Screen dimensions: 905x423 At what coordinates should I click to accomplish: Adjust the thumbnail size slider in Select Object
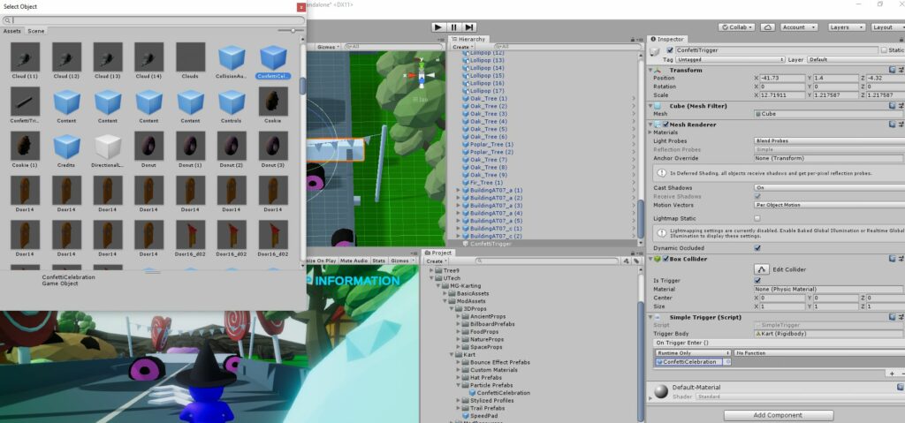[x=291, y=31]
